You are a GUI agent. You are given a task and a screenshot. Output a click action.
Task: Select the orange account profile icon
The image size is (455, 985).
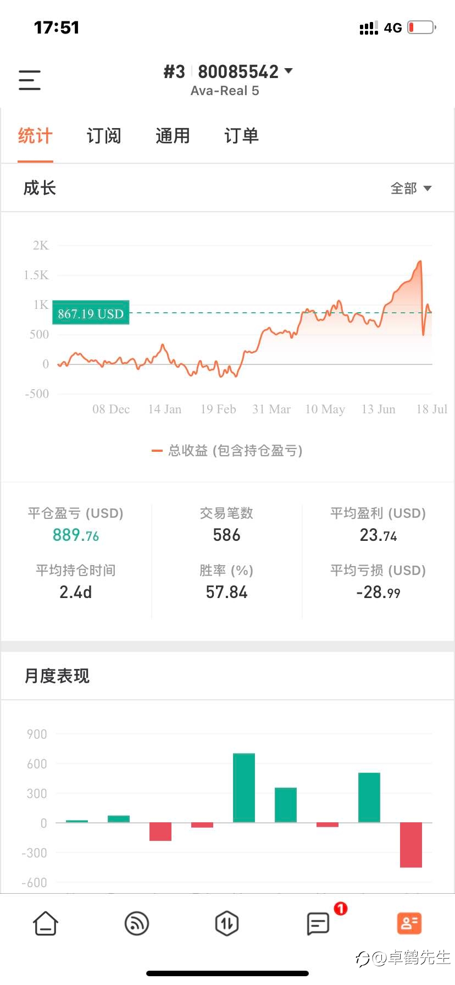[x=409, y=923]
